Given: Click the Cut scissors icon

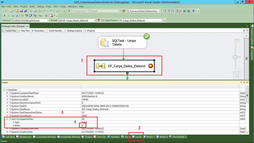Looking at the screenshot, I should [31, 11].
